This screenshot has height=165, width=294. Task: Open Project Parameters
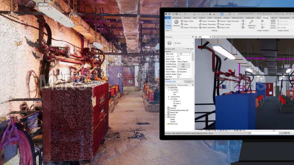pos(207,21)
